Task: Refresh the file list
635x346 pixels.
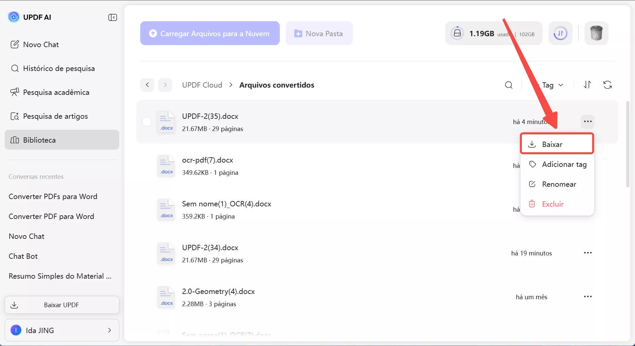Action: 607,85
